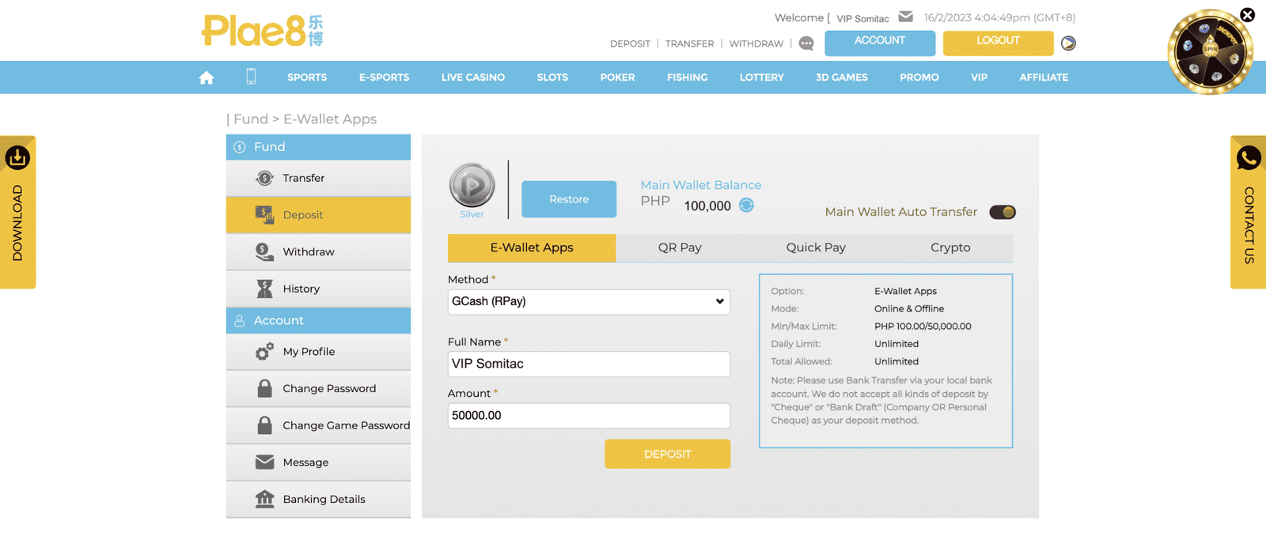1266x540 pixels.
Task: Click the top DEPOSIT link
Action: (630, 43)
